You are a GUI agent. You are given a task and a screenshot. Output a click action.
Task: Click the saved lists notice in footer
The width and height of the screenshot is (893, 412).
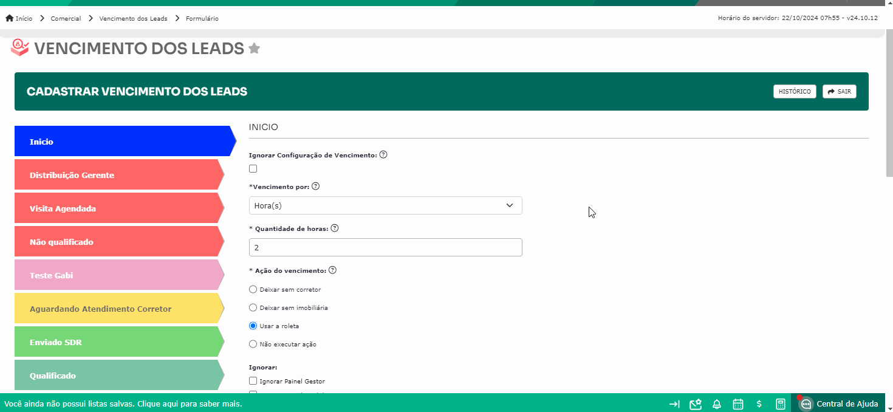pyautogui.click(x=123, y=404)
